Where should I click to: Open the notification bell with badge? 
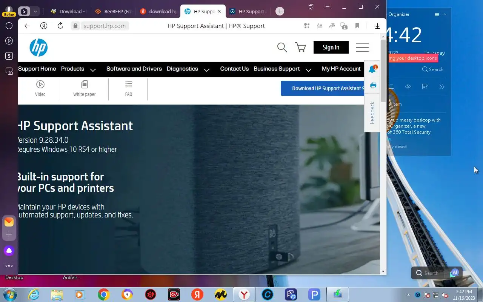tap(372, 69)
